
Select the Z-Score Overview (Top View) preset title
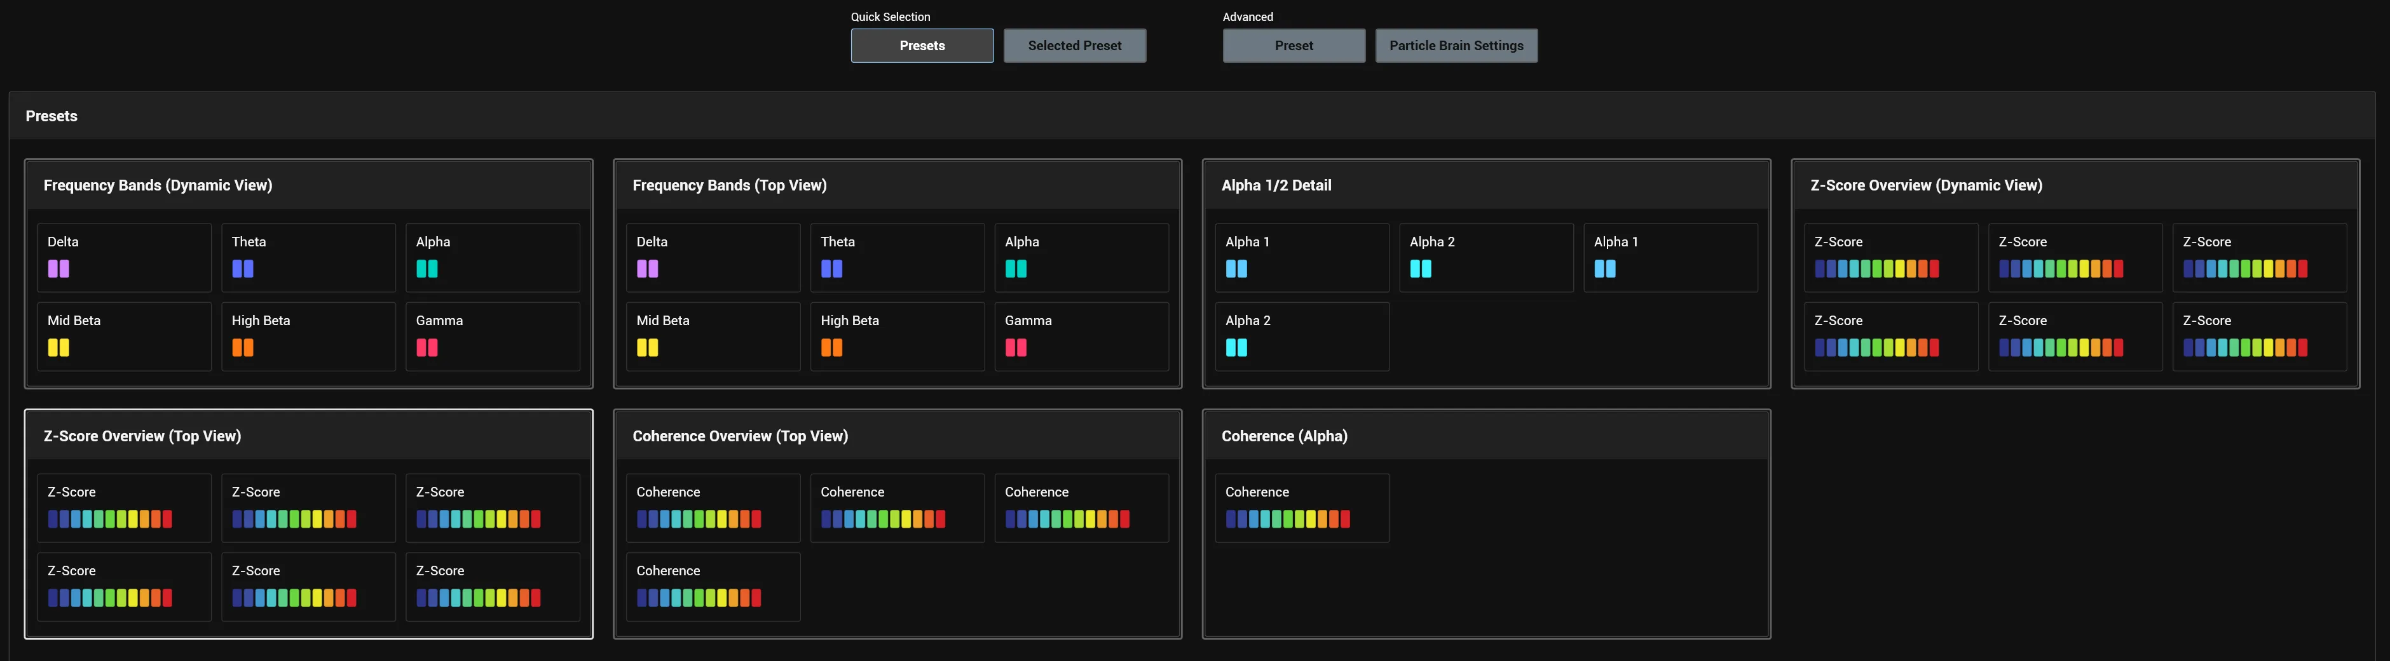tap(142, 436)
